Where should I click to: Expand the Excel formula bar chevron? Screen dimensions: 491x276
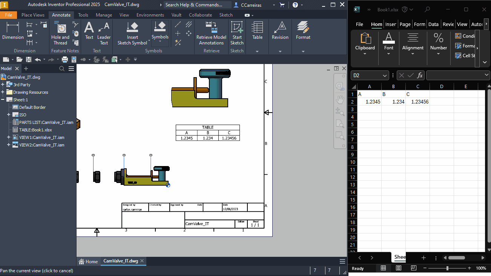click(x=486, y=75)
